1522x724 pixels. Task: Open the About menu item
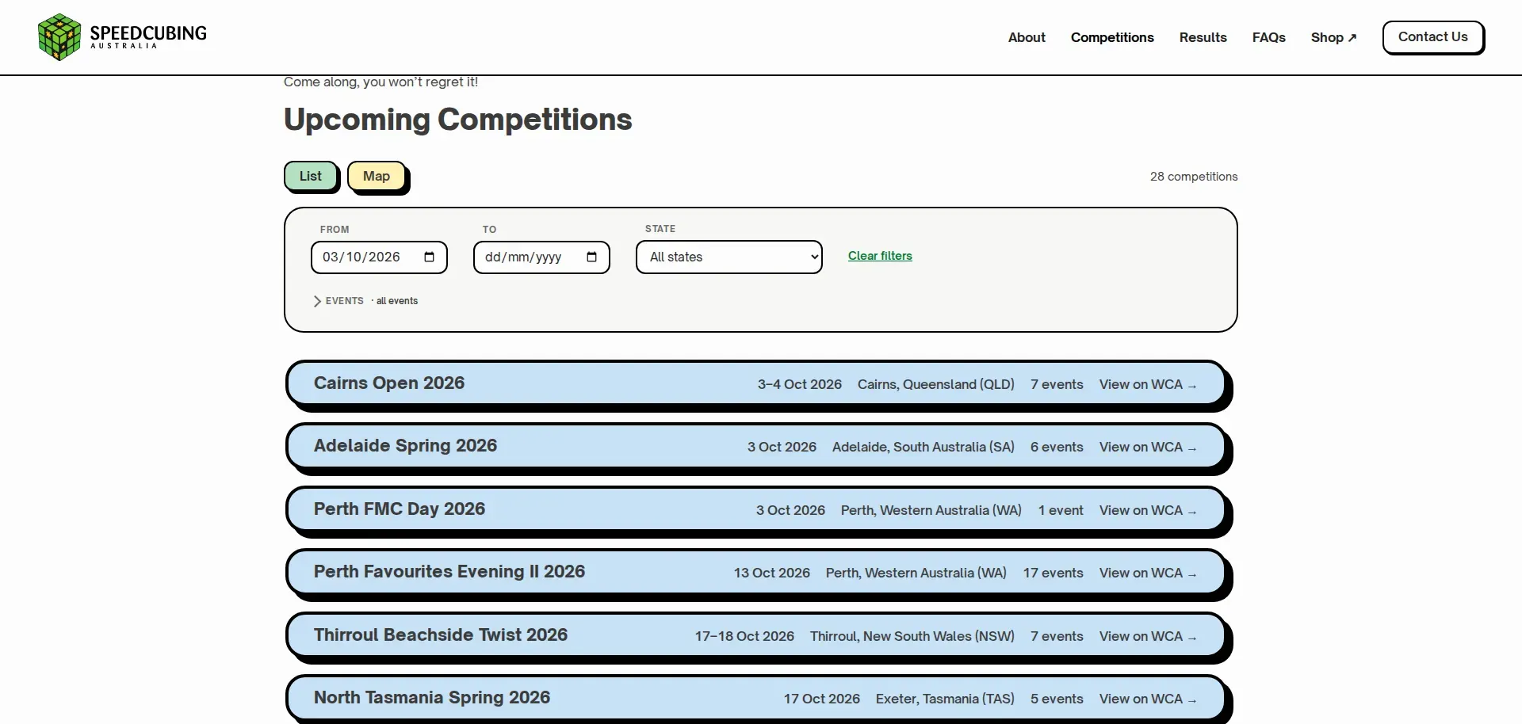tap(1027, 37)
